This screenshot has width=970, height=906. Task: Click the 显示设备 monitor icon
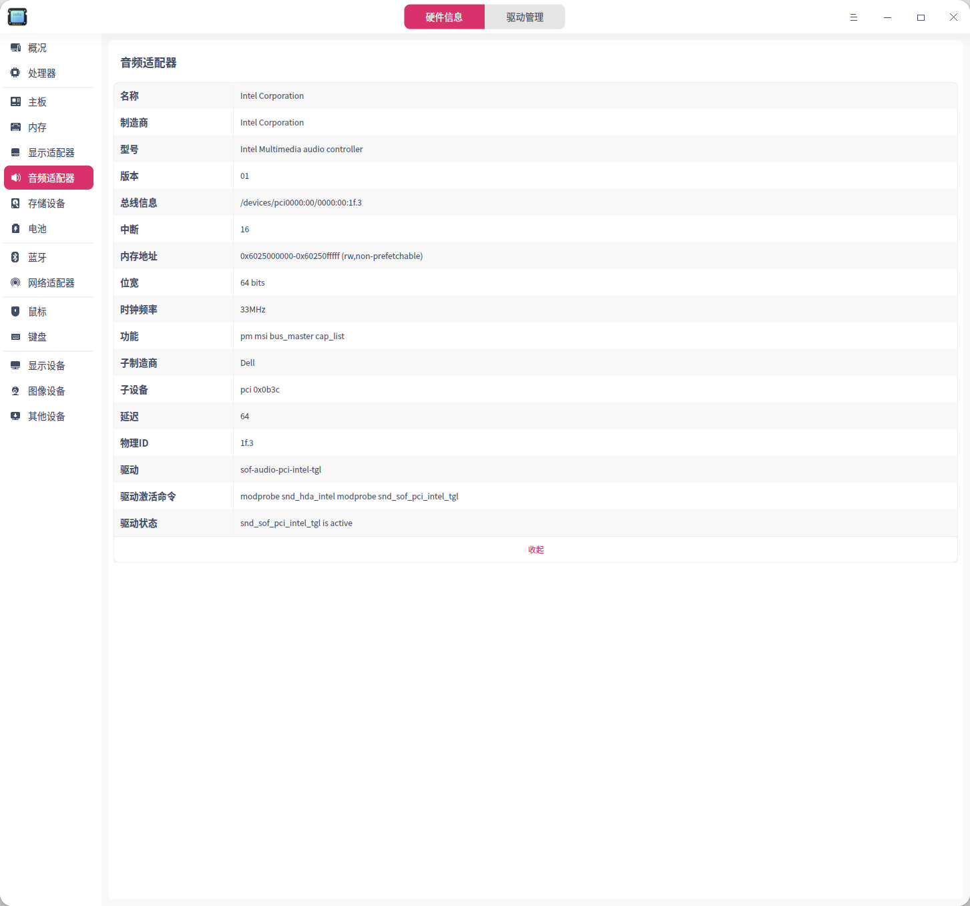(15, 365)
